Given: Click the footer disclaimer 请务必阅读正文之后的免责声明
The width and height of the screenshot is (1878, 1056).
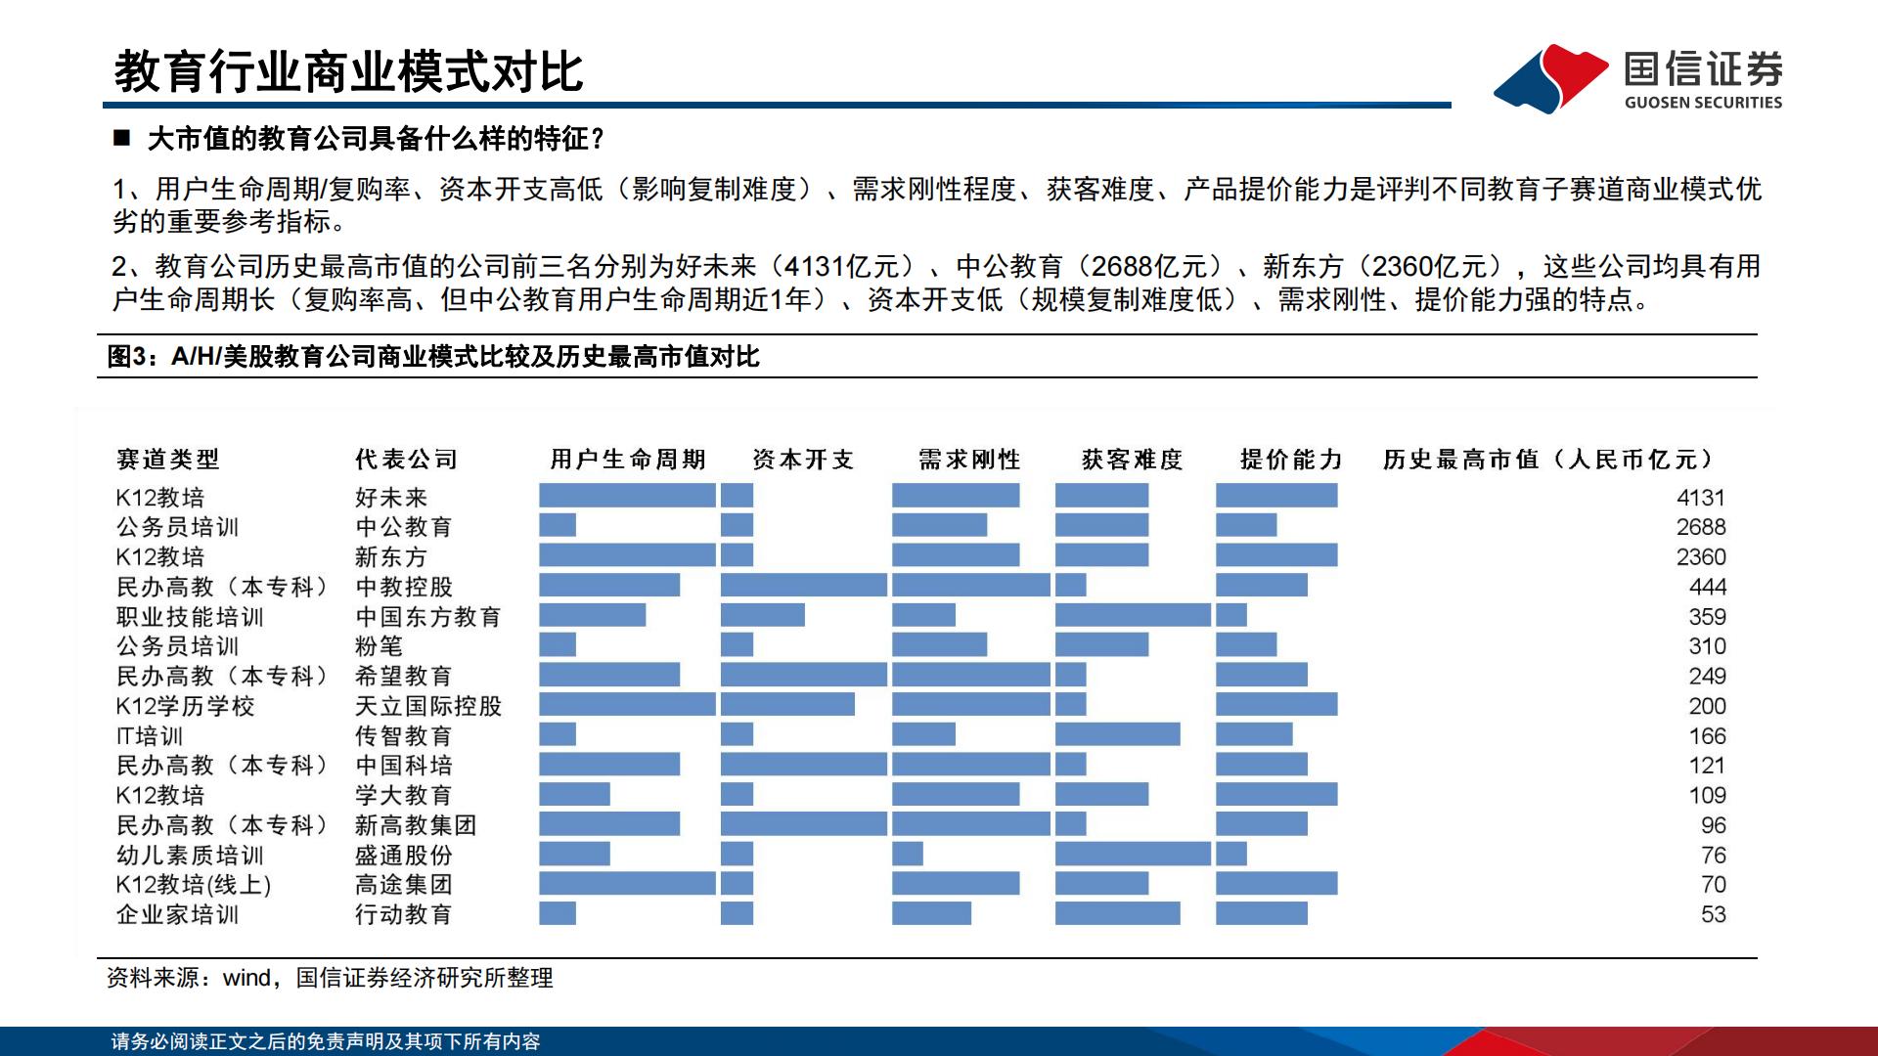Looking at the screenshot, I should click(326, 1041).
